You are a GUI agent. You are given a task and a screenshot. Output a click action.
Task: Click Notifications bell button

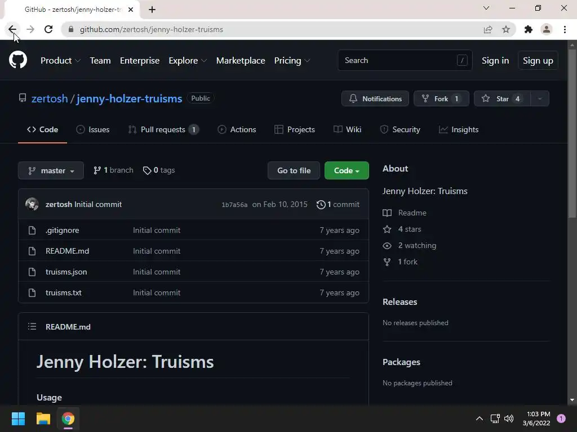pyautogui.click(x=375, y=98)
